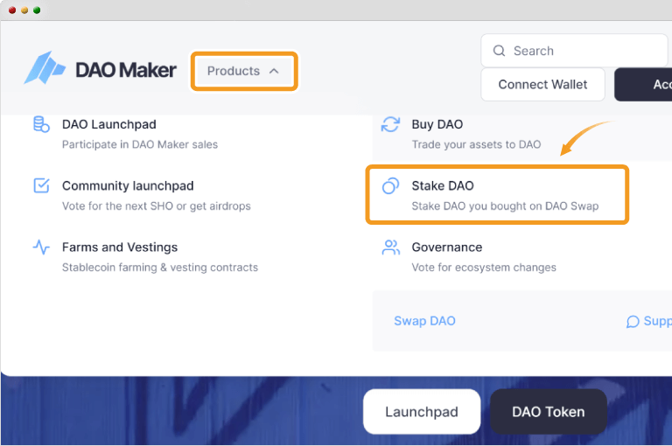This screenshot has width=672, height=446.
Task: Click the search magnifier icon
Action: (x=499, y=51)
